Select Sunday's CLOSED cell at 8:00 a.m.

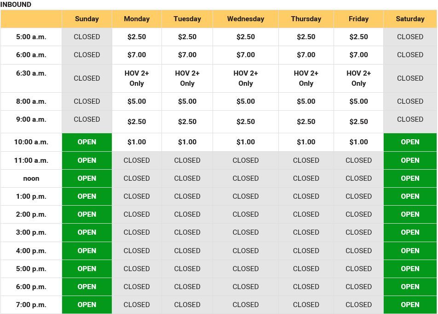87,101
